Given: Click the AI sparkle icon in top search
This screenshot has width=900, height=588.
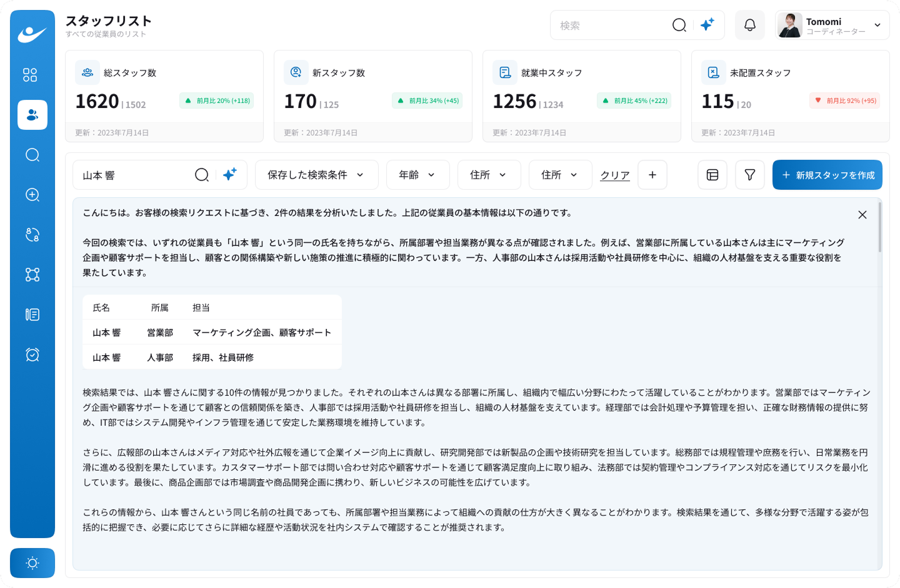Looking at the screenshot, I should [x=707, y=25].
